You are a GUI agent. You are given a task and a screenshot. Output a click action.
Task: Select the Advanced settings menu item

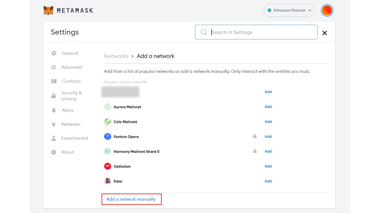tap(71, 67)
